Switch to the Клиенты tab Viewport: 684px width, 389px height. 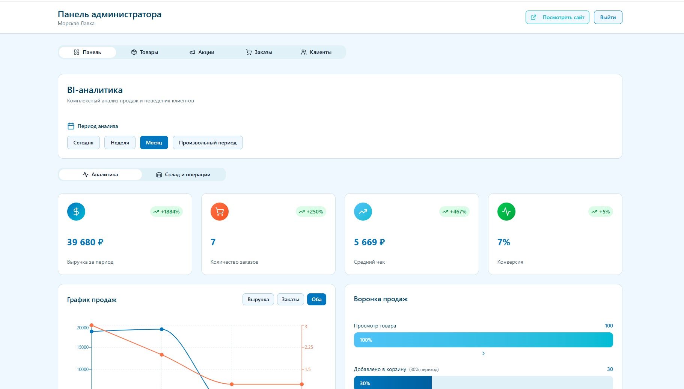316,52
